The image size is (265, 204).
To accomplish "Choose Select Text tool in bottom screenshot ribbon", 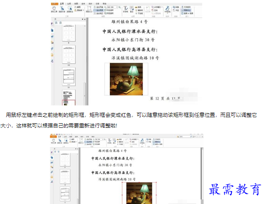I will [x=60, y=141].
